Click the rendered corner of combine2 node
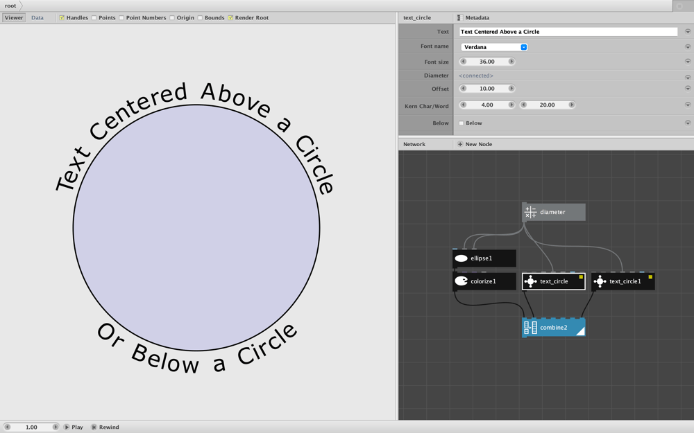 [x=581, y=331]
